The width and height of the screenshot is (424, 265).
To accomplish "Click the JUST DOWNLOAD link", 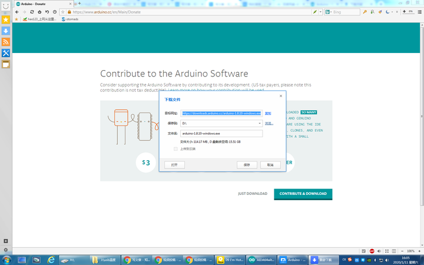I will 253,194.
